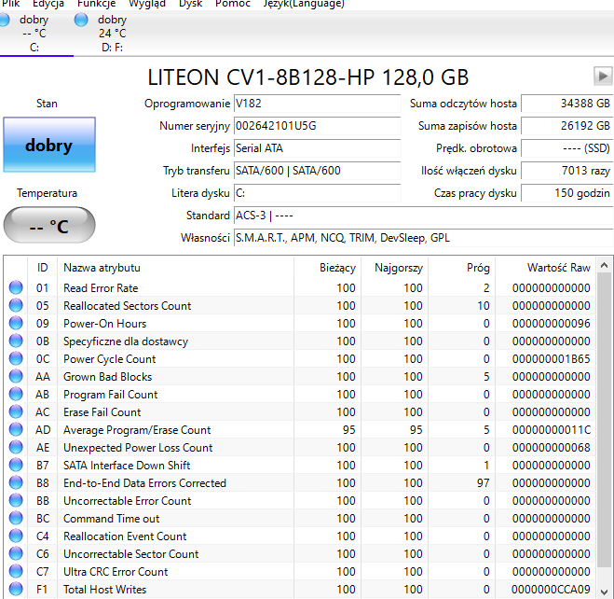Image resolution: width=614 pixels, height=599 pixels.
Task: Click raw value 0000000011C
Action: [551, 430]
